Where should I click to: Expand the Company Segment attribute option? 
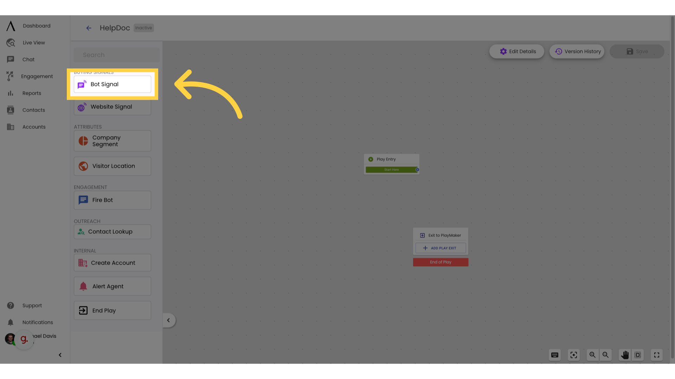pos(112,141)
